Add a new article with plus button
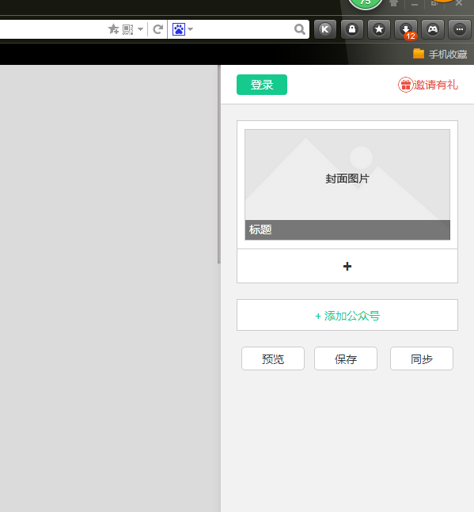This screenshot has width=474, height=512. pos(347,266)
